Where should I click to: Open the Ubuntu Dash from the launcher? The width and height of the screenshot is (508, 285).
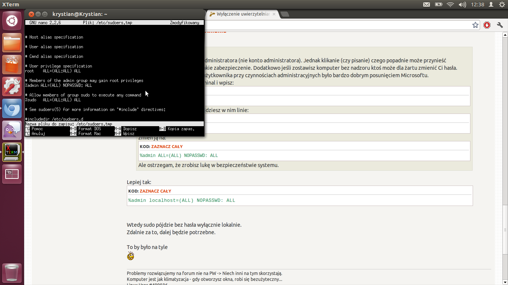coord(12,20)
